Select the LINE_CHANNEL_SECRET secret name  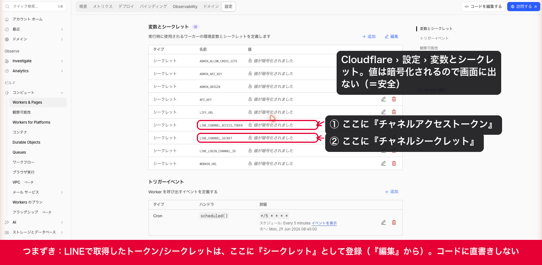click(216, 138)
